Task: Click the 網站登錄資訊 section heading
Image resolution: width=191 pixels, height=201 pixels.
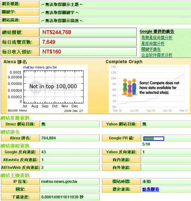Action: point(15,118)
